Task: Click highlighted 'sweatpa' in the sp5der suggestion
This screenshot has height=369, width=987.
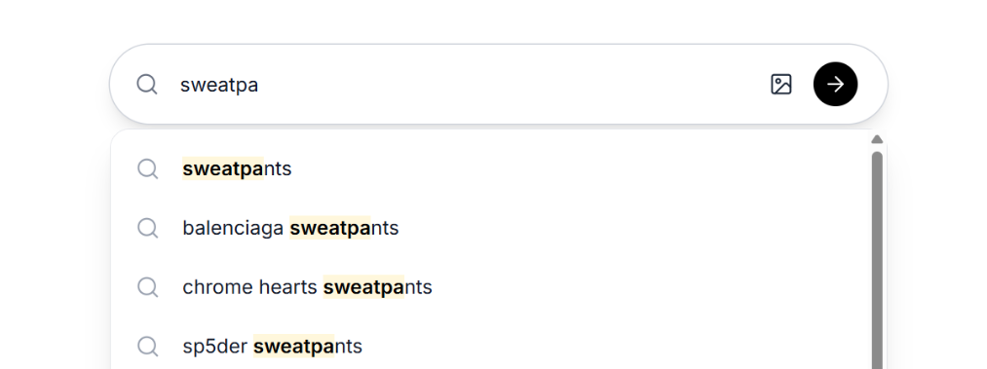Action: [x=293, y=346]
